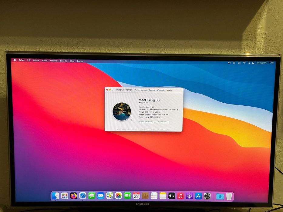Open the Pomoc menu
Screen dimensions: 283x212
(x=80, y=61)
